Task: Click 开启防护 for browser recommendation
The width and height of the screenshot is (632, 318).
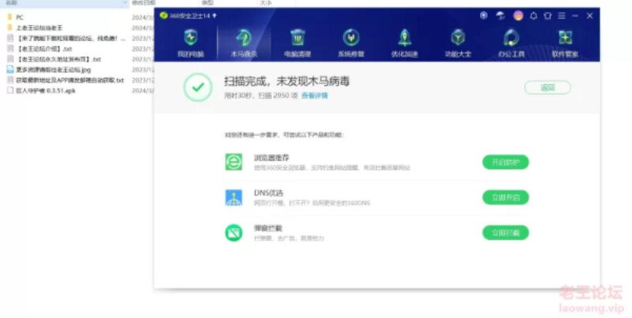Action: pos(505,162)
